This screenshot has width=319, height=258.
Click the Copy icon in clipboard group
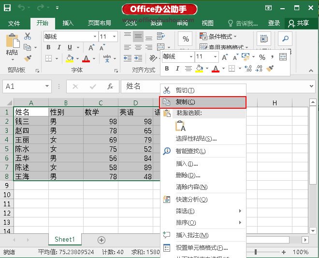point(27,47)
